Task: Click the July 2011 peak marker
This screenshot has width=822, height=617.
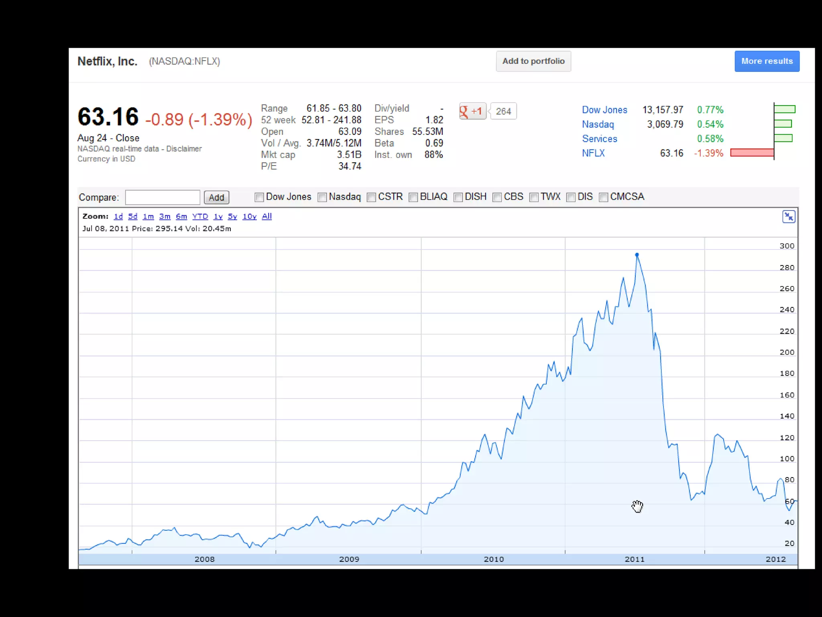Action: 637,255
